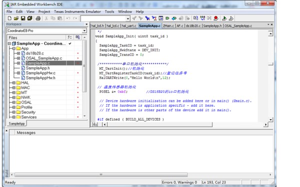Close the Messages build panel
300x187 pixels.
[x=6, y=131]
